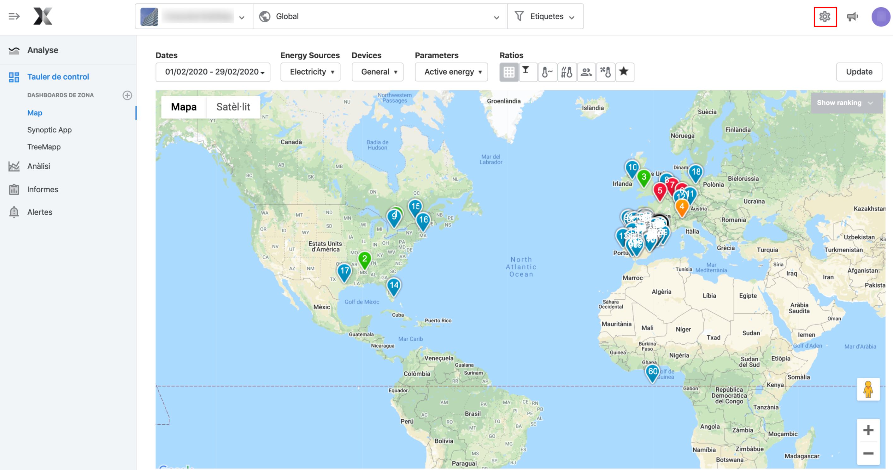This screenshot has height=470, width=893.
Task: Collapse sidebar with the hamburger arrow icon
Action: [14, 16]
